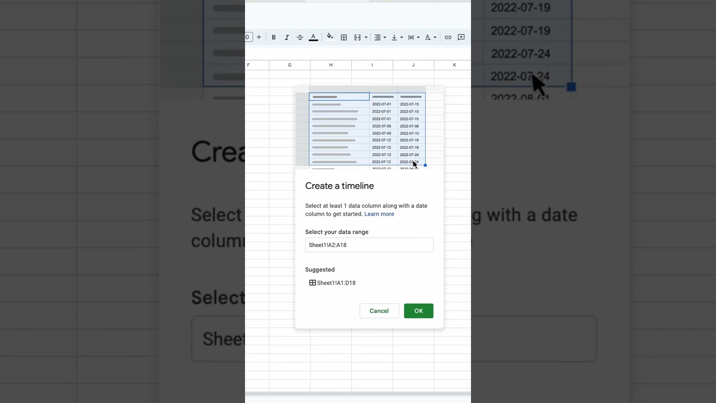Expand the text wrapping dropdown arrow
This screenshot has height=403, width=716.
[x=418, y=38]
